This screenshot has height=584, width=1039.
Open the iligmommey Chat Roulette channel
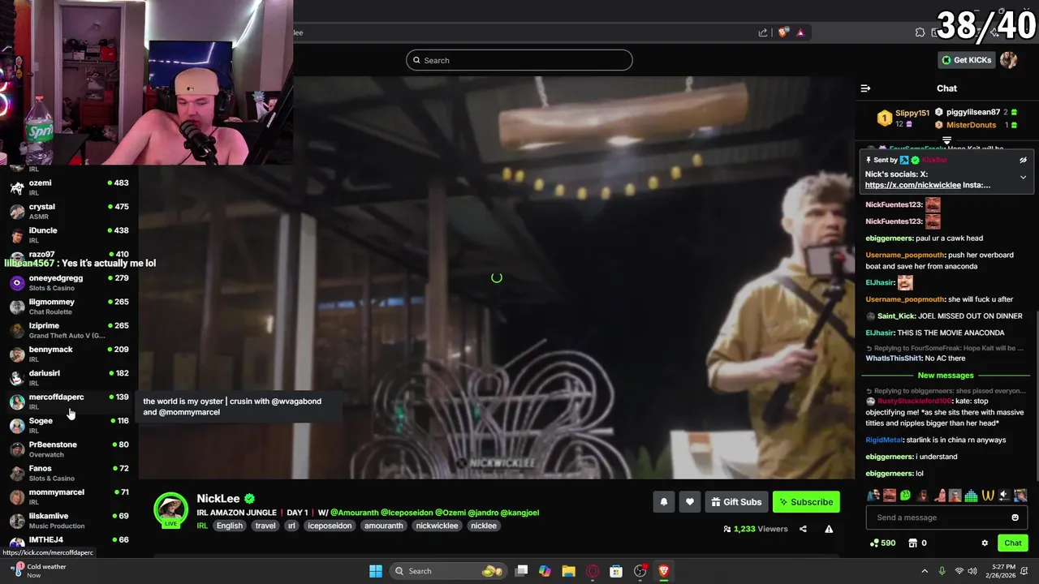[69, 307]
